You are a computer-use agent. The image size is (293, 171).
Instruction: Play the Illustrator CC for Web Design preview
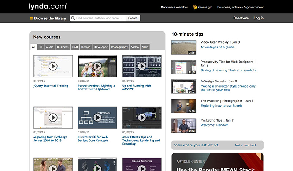[97, 118]
